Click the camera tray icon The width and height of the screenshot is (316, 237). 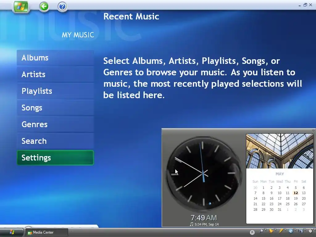click(301, 231)
